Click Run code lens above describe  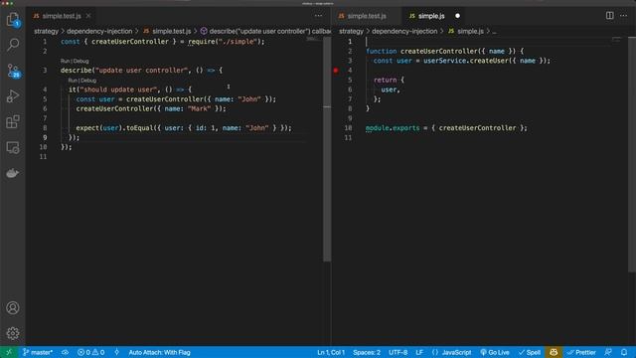coord(65,61)
